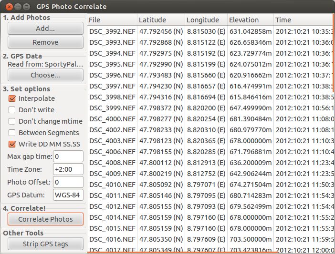This screenshot has width=335, height=254.
Task: Click the Strip GPS tags button
Action: pyautogui.click(x=45, y=244)
